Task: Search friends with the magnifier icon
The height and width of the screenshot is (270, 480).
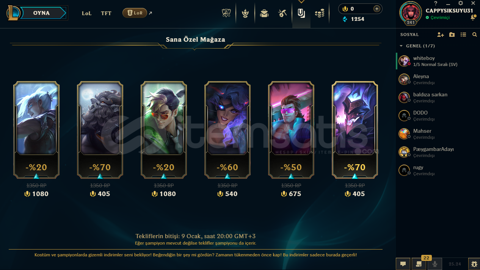Action: click(x=474, y=35)
